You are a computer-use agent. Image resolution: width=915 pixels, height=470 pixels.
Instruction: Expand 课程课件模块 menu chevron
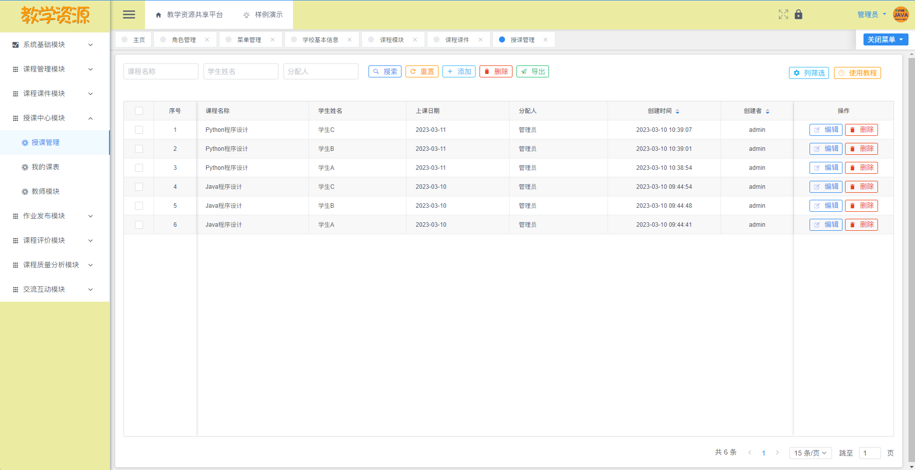coord(90,94)
